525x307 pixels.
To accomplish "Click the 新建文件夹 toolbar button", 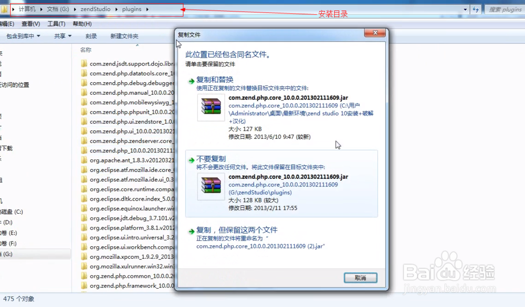I will (x=124, y=36).
